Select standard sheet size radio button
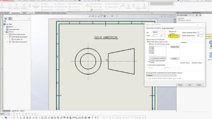The width and height of the screenshot is (212, 119). coord(148,42)
